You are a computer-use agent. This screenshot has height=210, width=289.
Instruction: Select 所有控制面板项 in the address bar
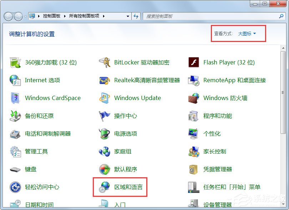click(84, 16)
